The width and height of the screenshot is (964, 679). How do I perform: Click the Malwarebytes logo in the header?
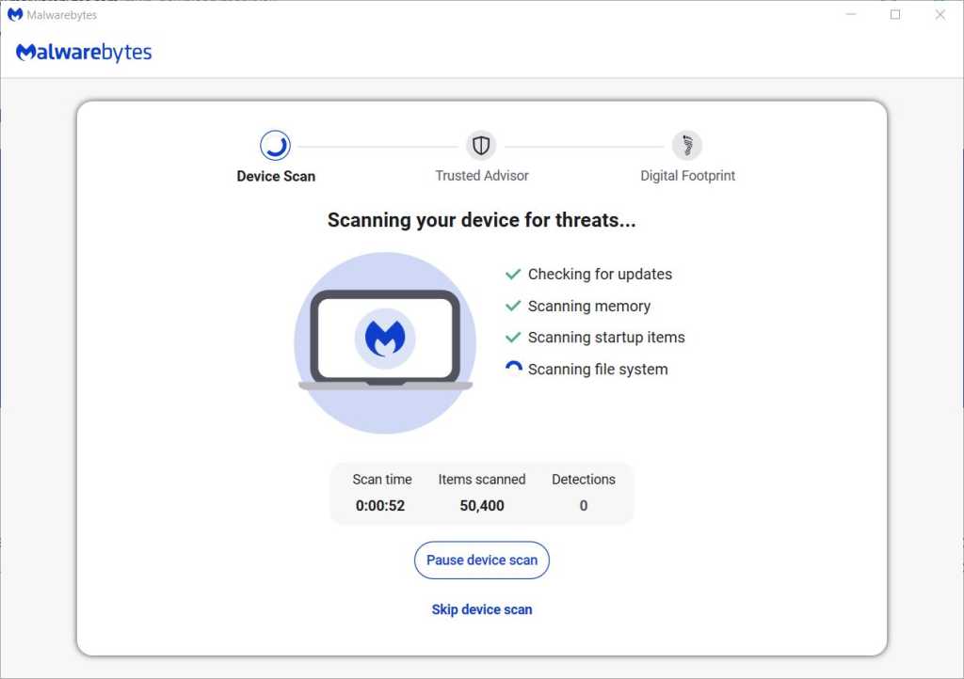pos(84,52)
